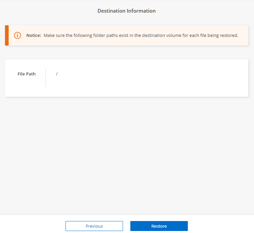254x233 pixels.
Task: Go back with the Previous button
Action: coord(94,226)
